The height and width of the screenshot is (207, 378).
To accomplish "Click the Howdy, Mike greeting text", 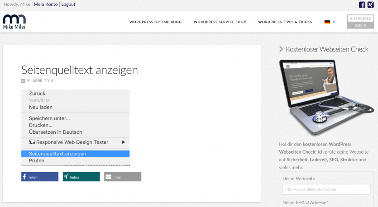I will (17, 5).
